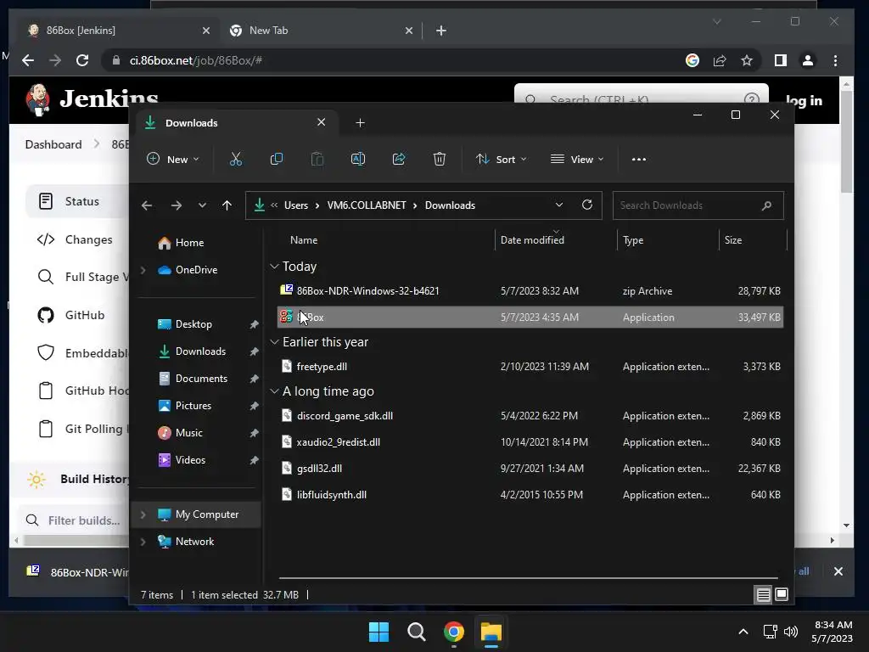This screenshot has height=652, width=869.
Task: Click Google icon in Chrome address bar
Action: click(x=692, y=60)
